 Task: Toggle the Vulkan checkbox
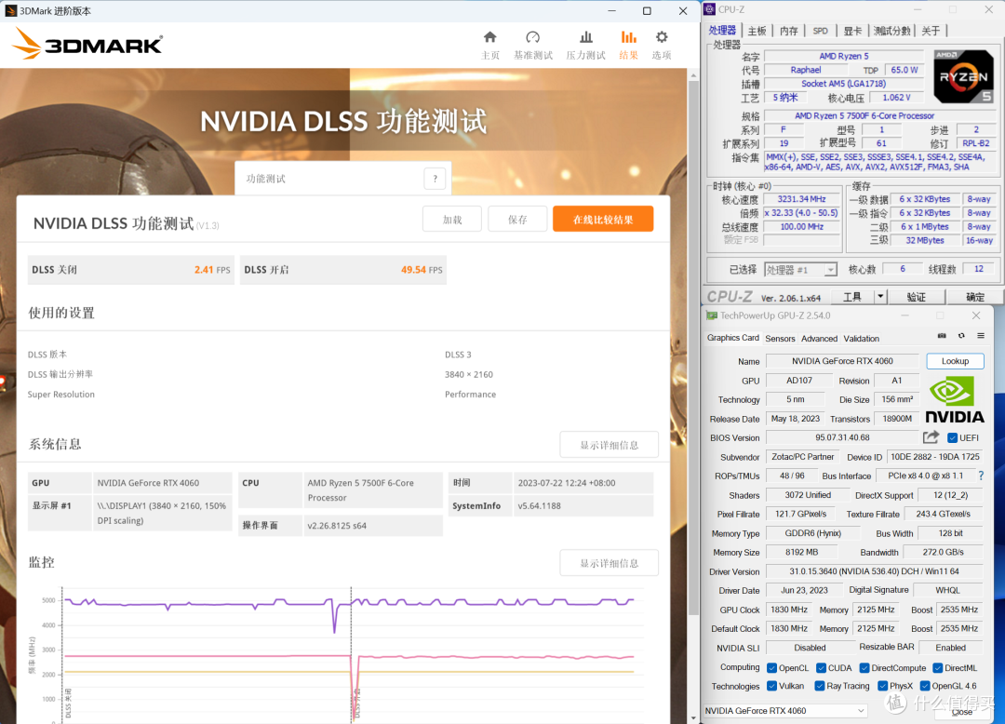(x=771, y=686)
